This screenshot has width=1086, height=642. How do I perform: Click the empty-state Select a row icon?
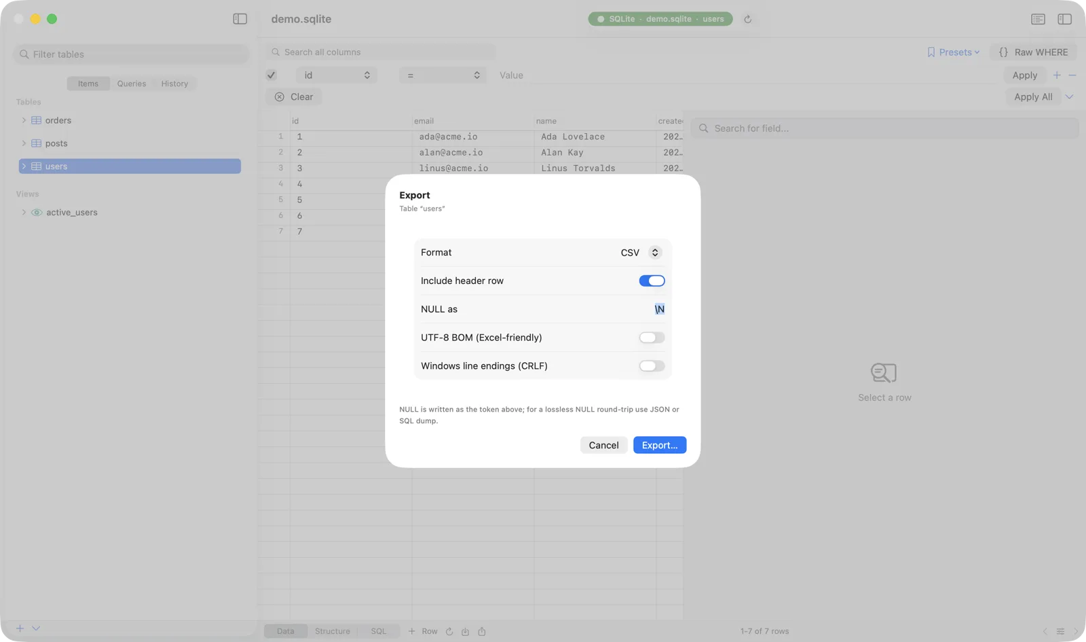pyautogui.click(x=884, y=373)
